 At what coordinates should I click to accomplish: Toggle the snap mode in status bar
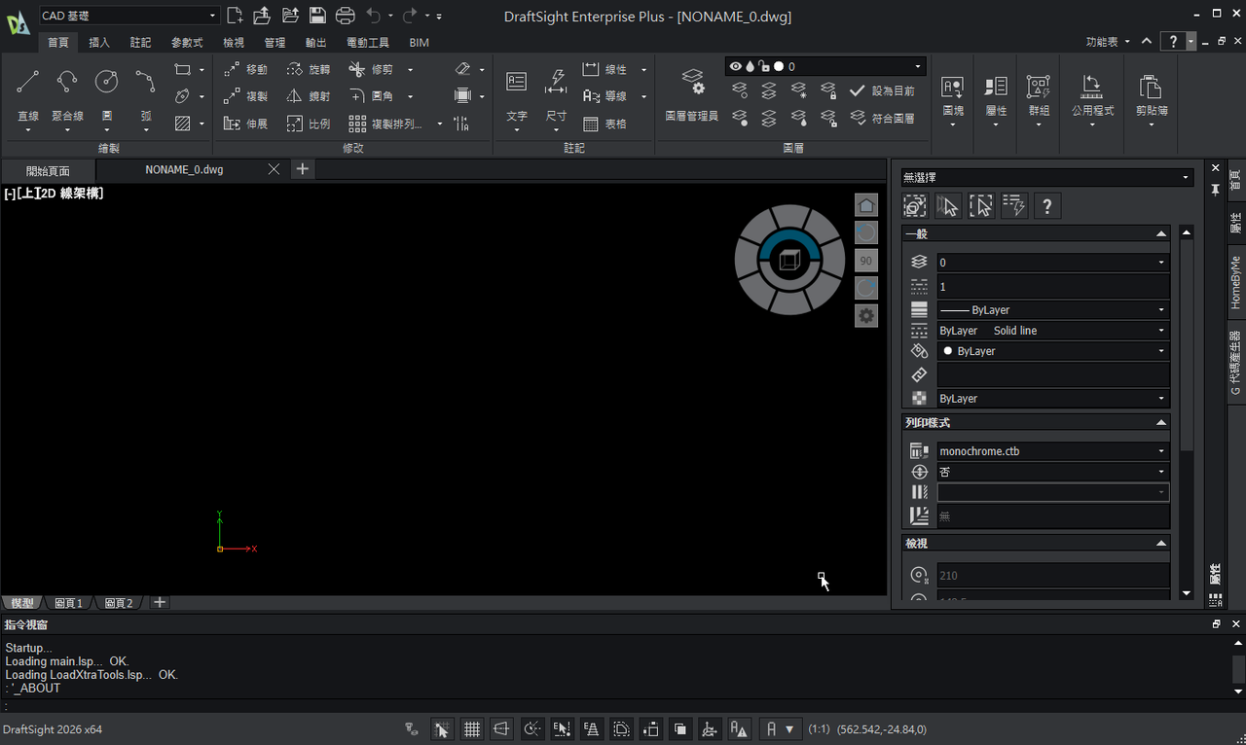tap(441, 728)
